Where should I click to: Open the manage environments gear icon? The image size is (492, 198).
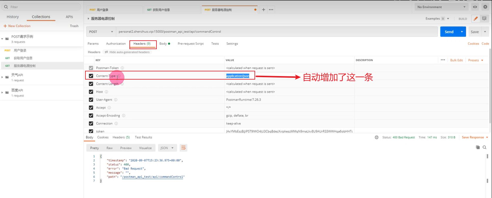pos(485,7)
